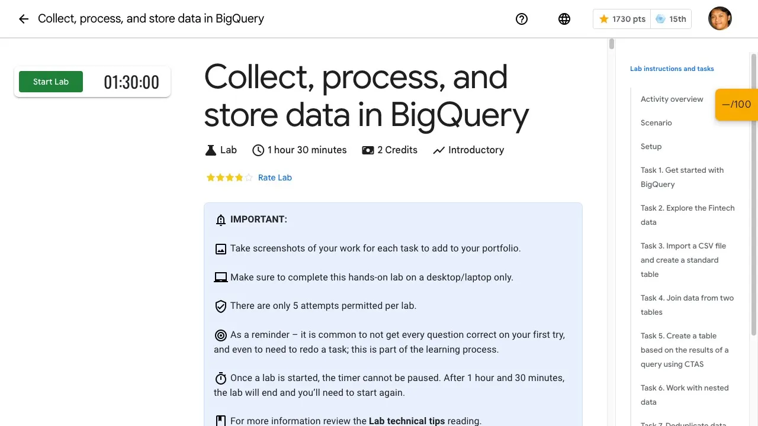Click the score badge showing —/100
This screenshot has width=758, height=426.
click(x=737, y=105)
